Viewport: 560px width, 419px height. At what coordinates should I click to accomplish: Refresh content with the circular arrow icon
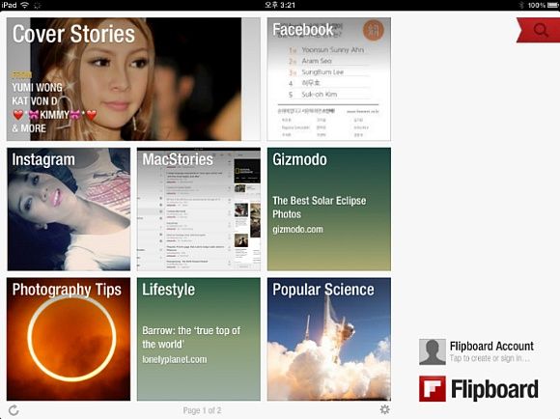[14, 410]
